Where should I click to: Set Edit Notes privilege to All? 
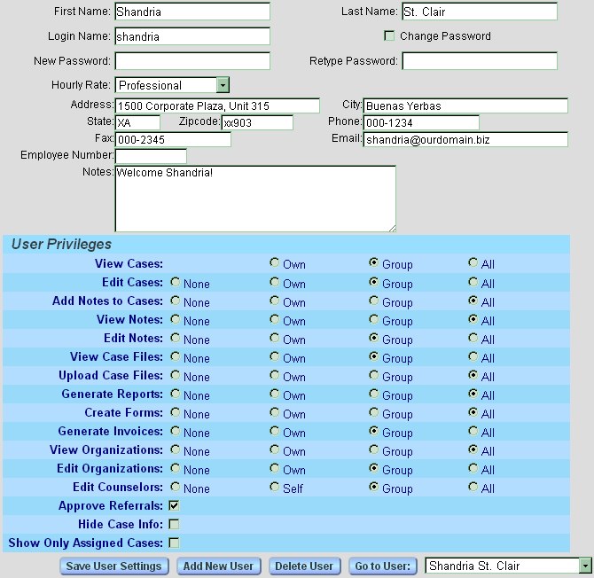473,338
